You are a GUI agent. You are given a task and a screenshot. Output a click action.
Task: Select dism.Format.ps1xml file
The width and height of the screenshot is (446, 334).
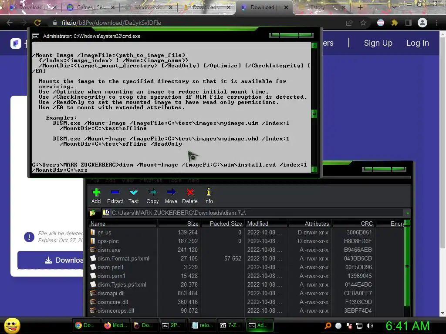tap(246, 259)
